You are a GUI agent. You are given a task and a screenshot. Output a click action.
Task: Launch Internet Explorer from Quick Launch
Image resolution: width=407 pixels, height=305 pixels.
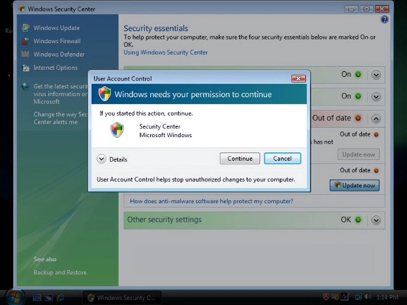coord(61,297)
